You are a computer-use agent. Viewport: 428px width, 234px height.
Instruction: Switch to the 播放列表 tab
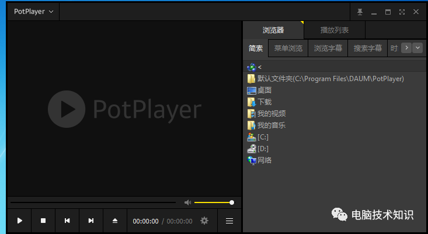click(335, 30)
